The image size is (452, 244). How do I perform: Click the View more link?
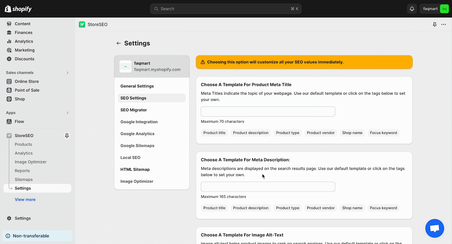coord(25,199)
